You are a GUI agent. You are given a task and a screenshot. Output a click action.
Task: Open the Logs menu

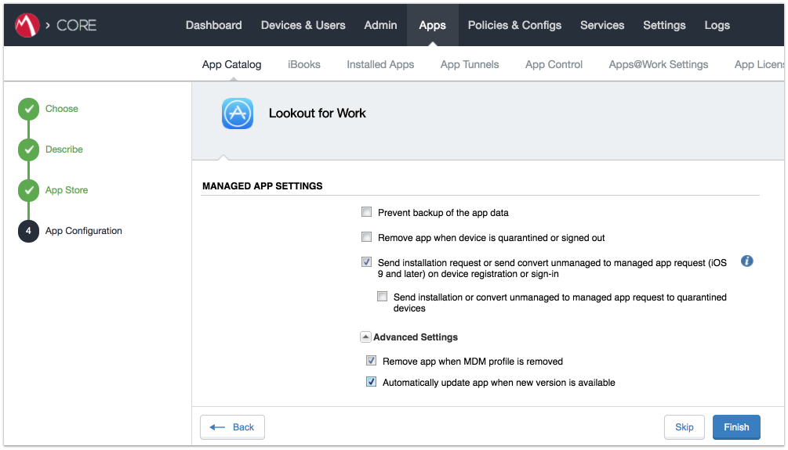[717, 25]
